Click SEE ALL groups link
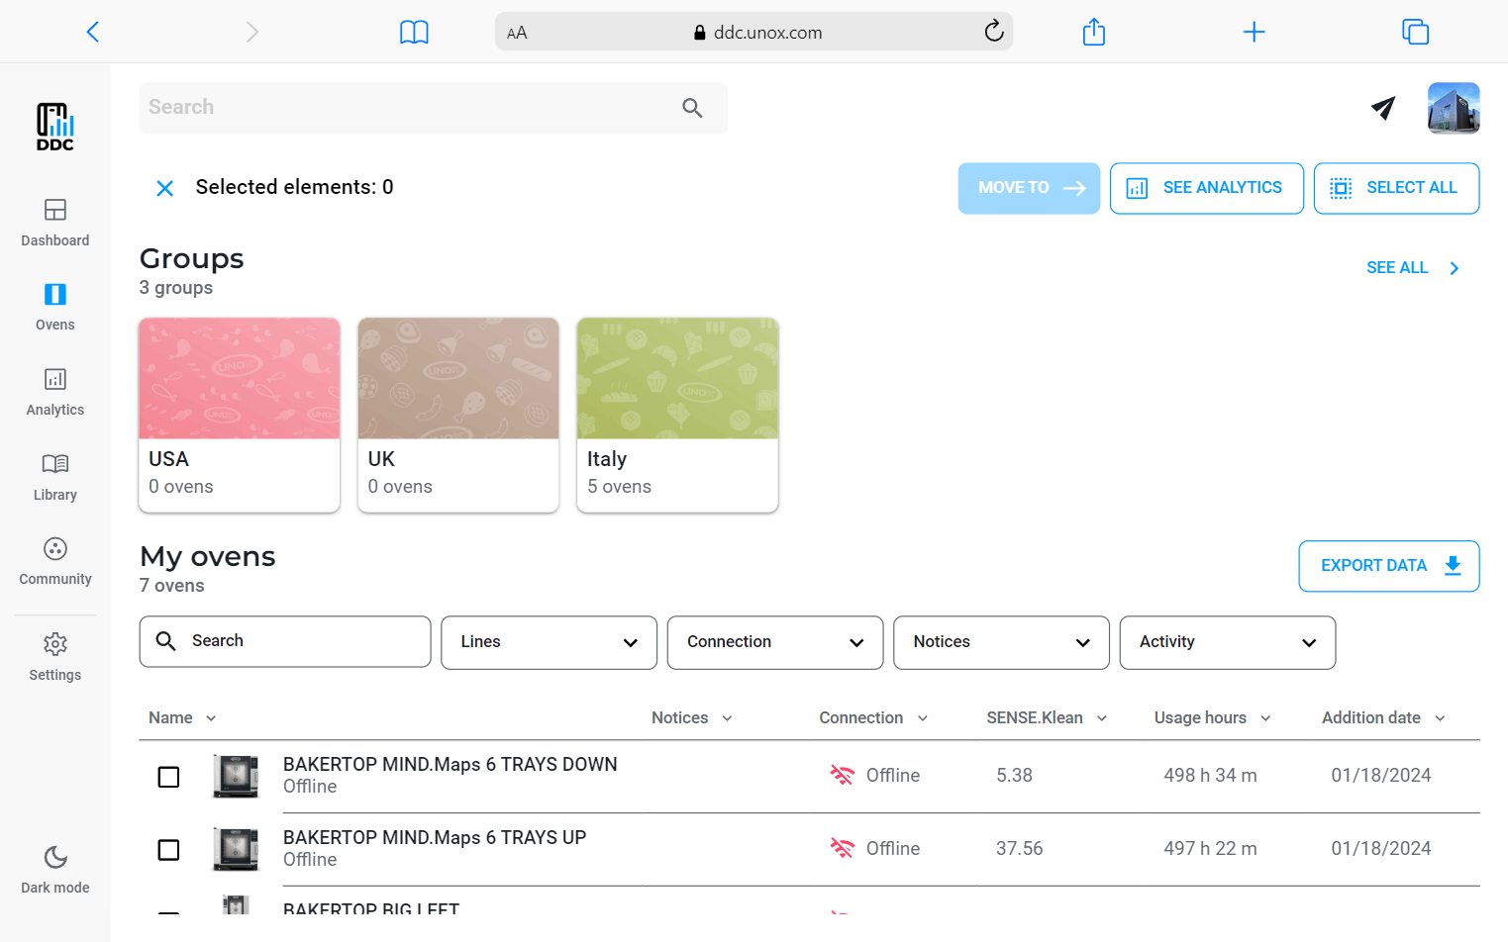The image size is (1508, 942). [x=1411, y=268]
